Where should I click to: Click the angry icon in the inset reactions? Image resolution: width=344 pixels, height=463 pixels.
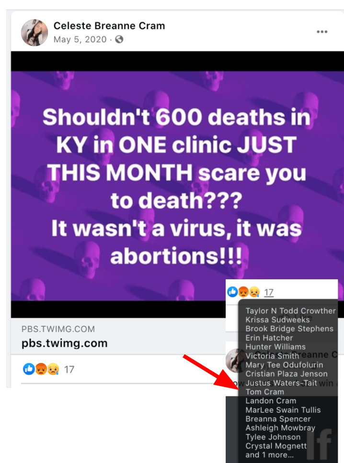pyautogui.click(x=243, y=292)
